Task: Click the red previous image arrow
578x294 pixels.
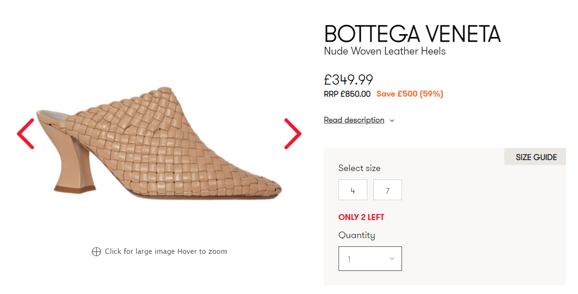Action: pyautogui.click(x=26, y=134)
